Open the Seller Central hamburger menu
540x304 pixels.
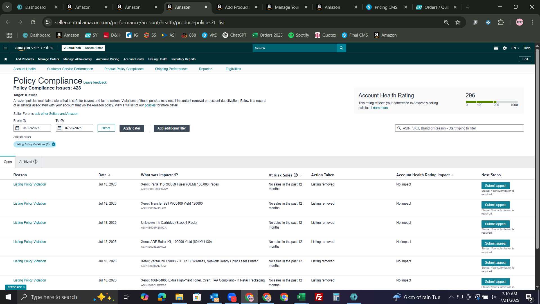click(5, 48)
